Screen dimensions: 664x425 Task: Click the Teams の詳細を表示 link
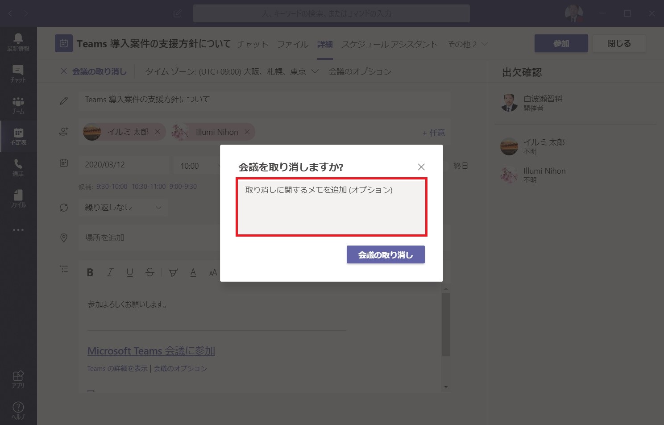click(x=117, y=368)
